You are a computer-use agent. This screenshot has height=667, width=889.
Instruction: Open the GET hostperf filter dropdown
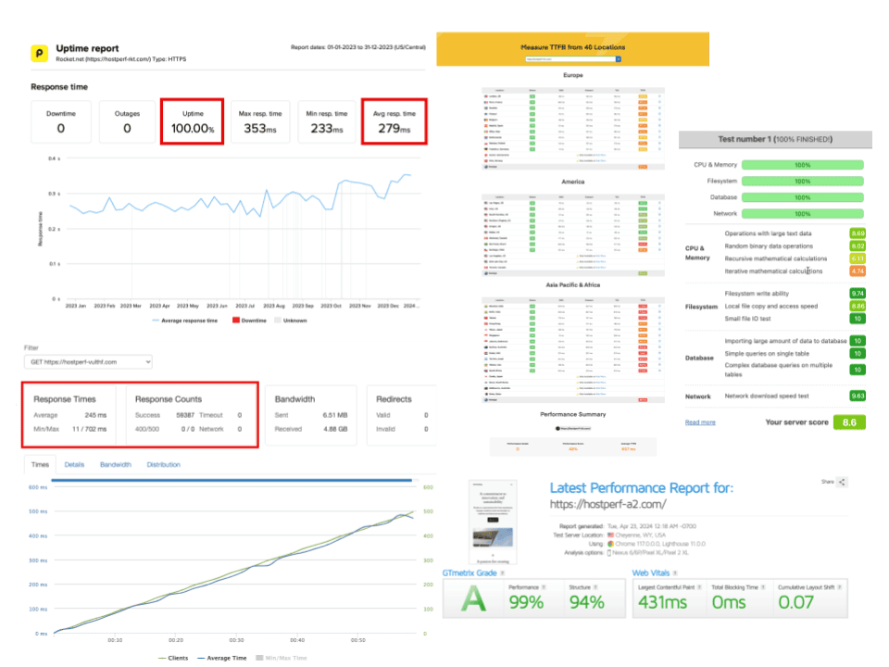pos(89,362)
